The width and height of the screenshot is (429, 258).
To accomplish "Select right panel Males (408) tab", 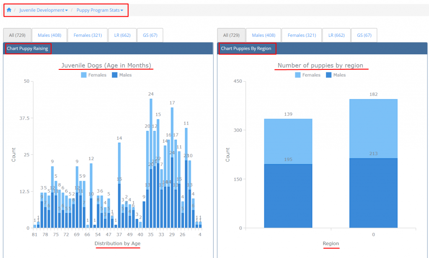I will [x=264, y=36].
